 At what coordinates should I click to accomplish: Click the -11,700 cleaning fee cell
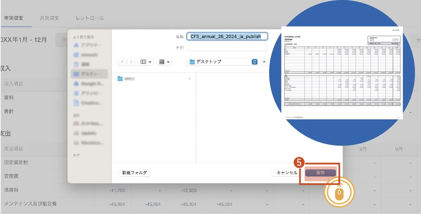click(117, 190)
